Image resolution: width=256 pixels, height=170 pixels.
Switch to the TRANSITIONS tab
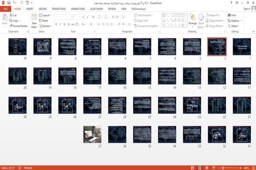coord(59,9)
